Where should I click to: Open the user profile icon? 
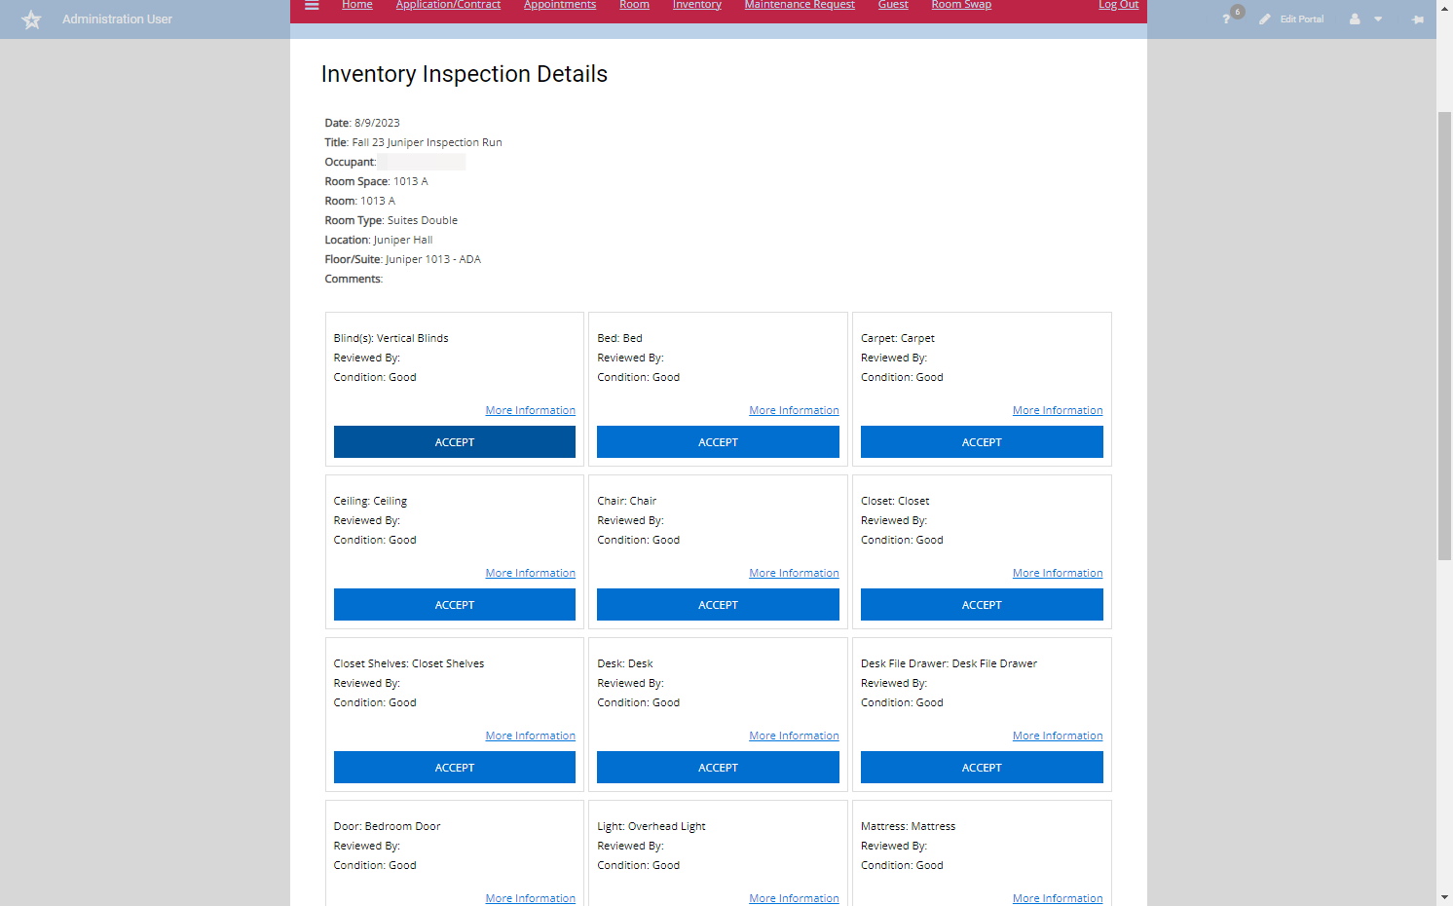pos(1355,19)
